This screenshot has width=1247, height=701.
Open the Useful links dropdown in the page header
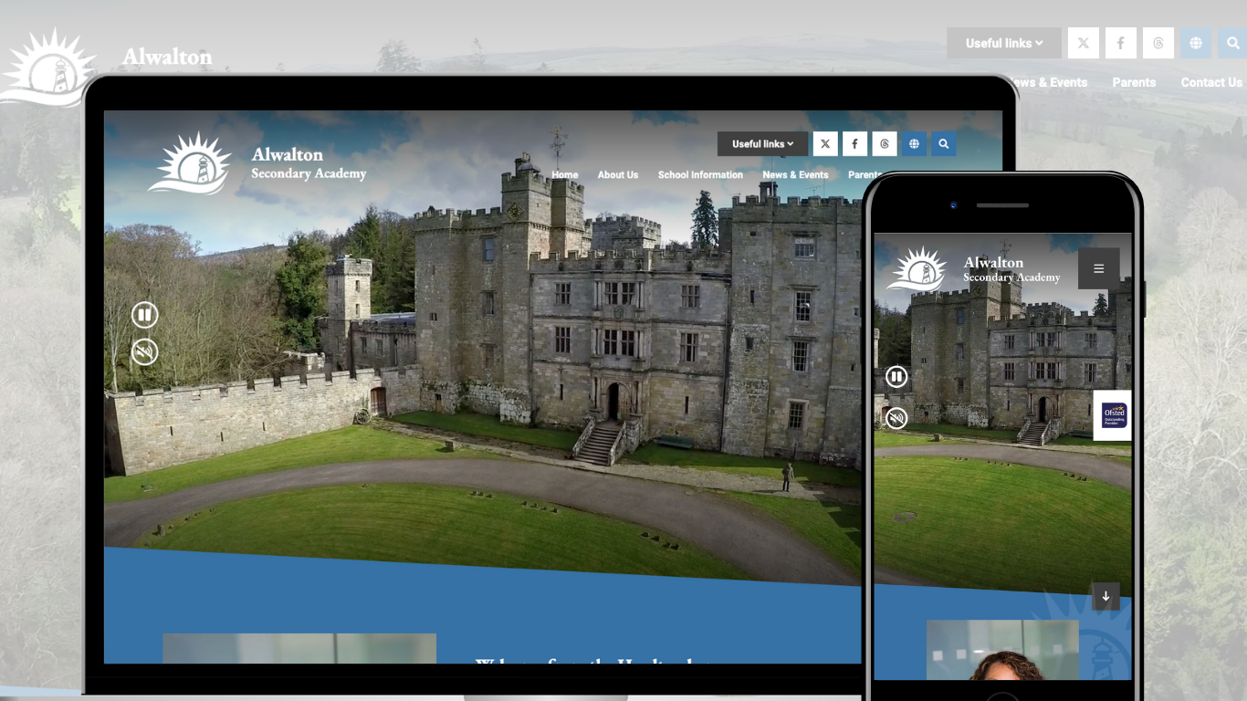[x=1004, y=43]
